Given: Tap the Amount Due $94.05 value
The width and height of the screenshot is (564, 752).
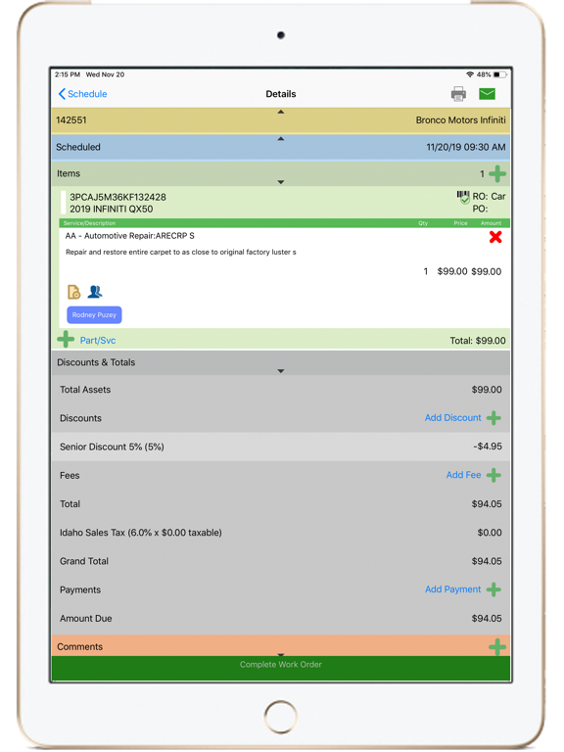Looking at the screenshot, I should point(487,618).
